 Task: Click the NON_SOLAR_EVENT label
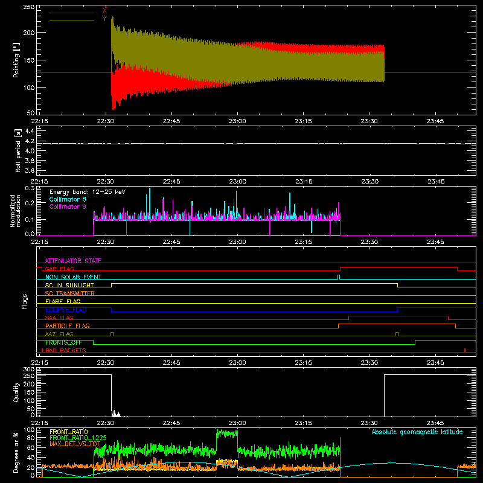(73, 277)
